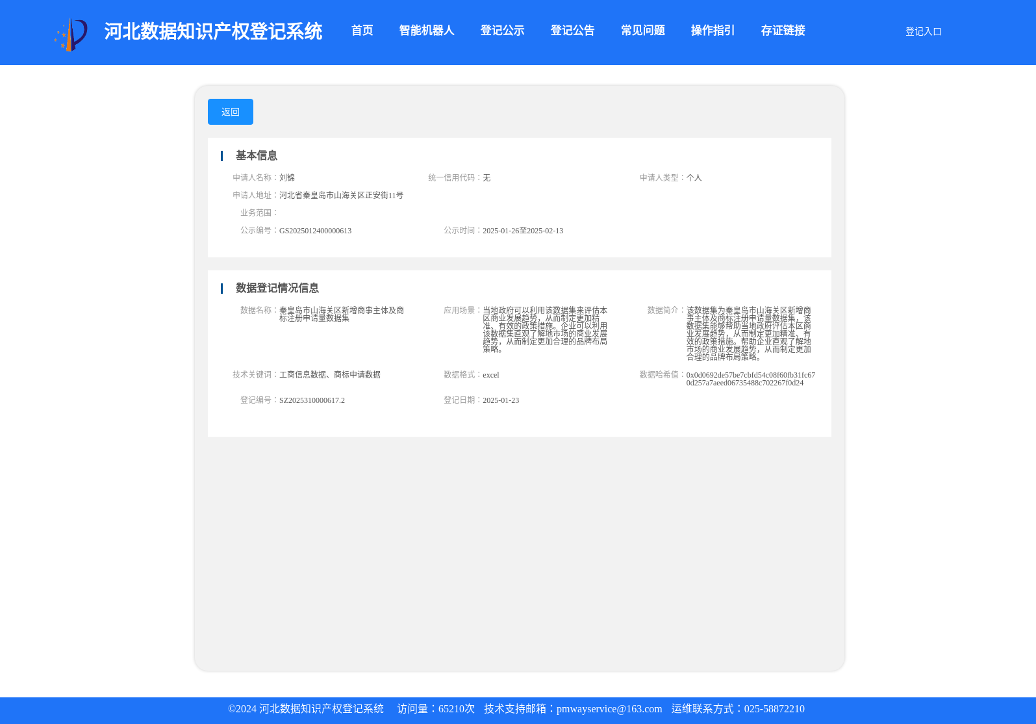Screen dimensions: 1036x724
Task: Select registration date 2025-01-23
Action: (x=501, y=400)
